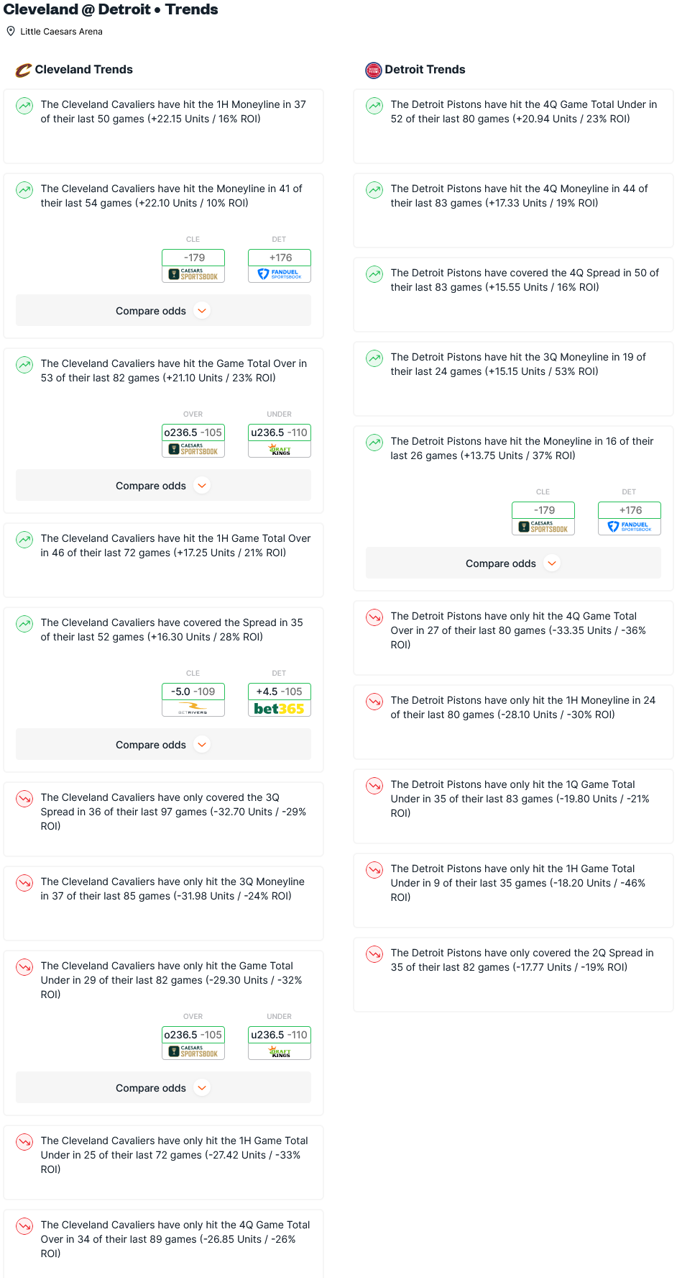
Task: Expand Compare odds under Game Total Over trend
Action: tap(164, 486)
